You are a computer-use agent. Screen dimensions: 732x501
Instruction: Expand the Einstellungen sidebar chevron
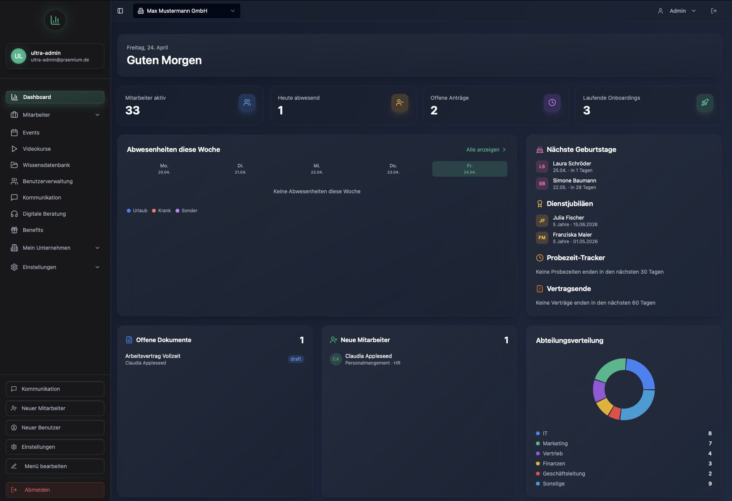97,267
